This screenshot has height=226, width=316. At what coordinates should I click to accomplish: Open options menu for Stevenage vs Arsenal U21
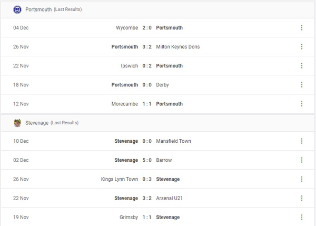(302, 198)
